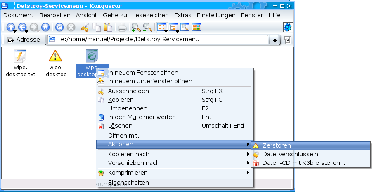Copy selection using the toolbar copy icon

97,27
